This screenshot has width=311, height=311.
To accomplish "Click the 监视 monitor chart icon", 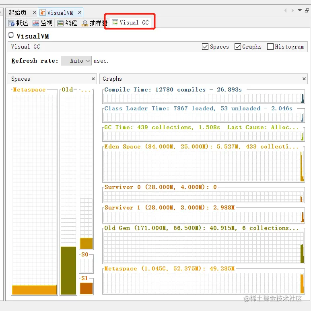I will coord(36,23).
